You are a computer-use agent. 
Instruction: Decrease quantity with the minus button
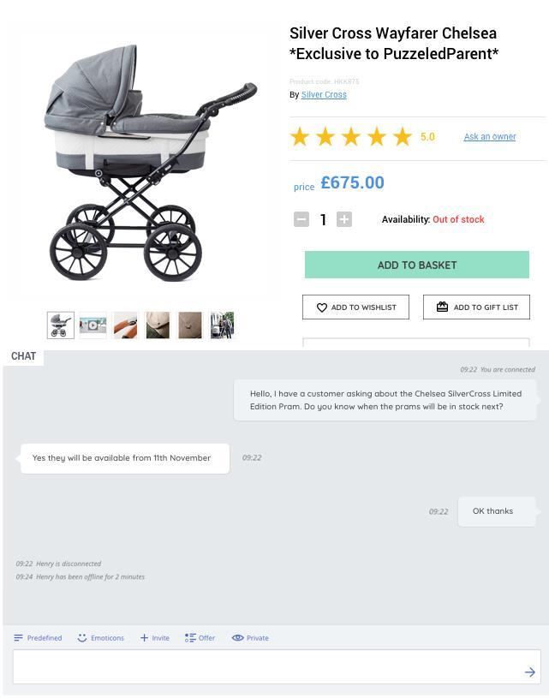(301, 219)
